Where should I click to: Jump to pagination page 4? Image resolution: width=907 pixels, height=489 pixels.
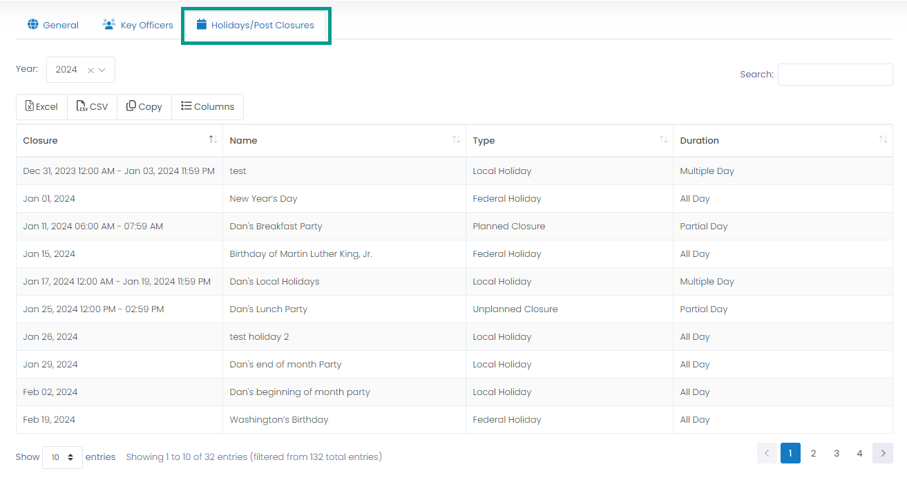859,453
